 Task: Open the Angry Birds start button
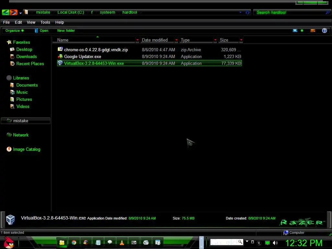pos(9,243)
